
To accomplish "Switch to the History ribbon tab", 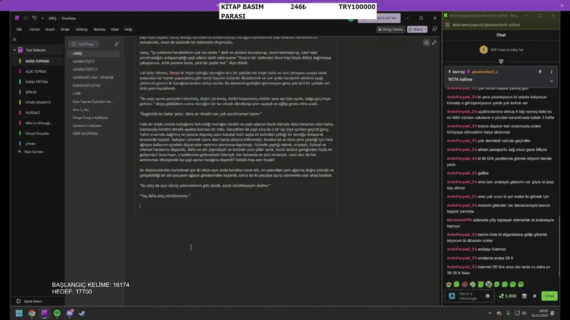I will point(81,29).
